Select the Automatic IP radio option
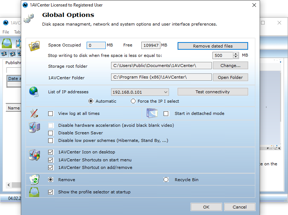Viewport: 288px width, 215px height. [91, 101]
